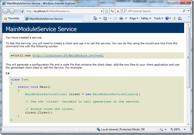The image size is (194, 135).
Task: Expand the Home button dropdown arrow
Action: coord(100,19)
